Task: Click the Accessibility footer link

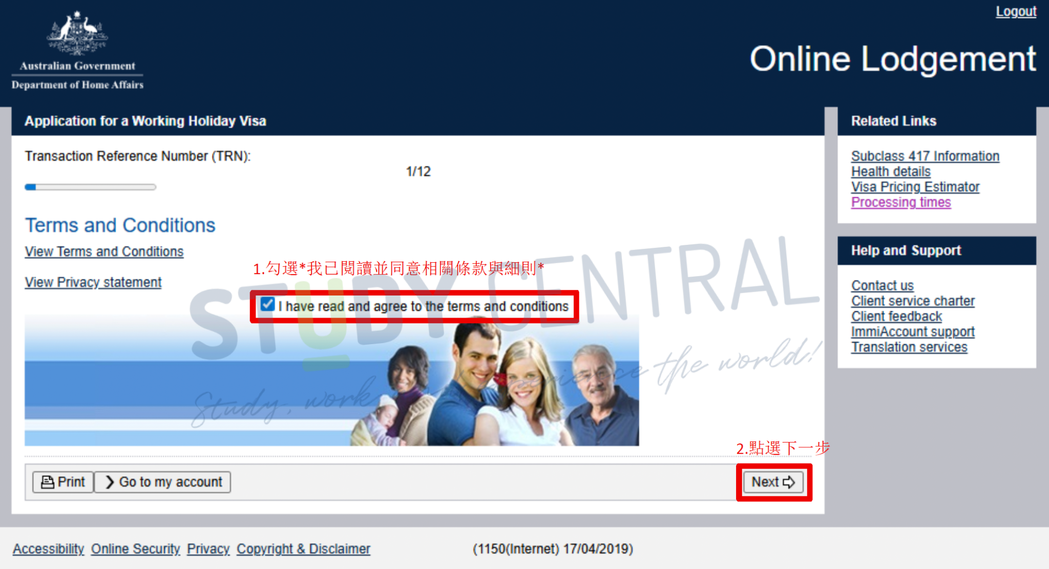Action: [x=48, y=549]
